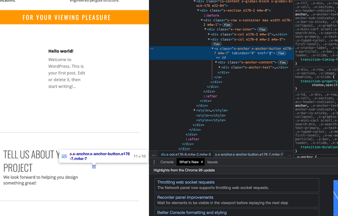Viewport: 338px width, 216px height.
Task: Click the 11 × 10 size in inspect tooltip
Action: click(x=140, y=156)
